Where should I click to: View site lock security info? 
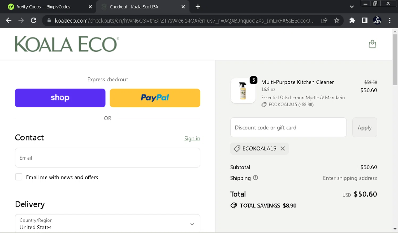[x=49, y=20]
